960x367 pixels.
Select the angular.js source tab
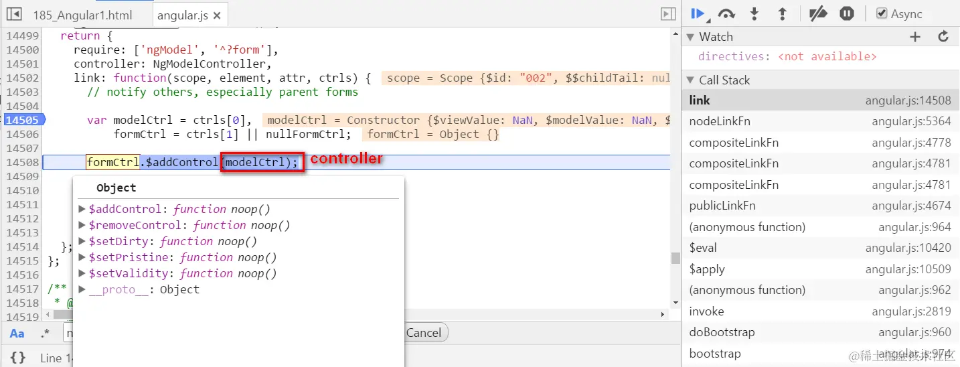(183, 15)
